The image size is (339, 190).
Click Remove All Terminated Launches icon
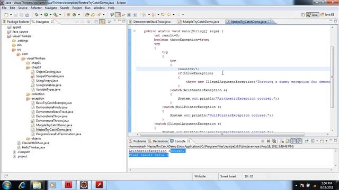(x=274, y=141)
